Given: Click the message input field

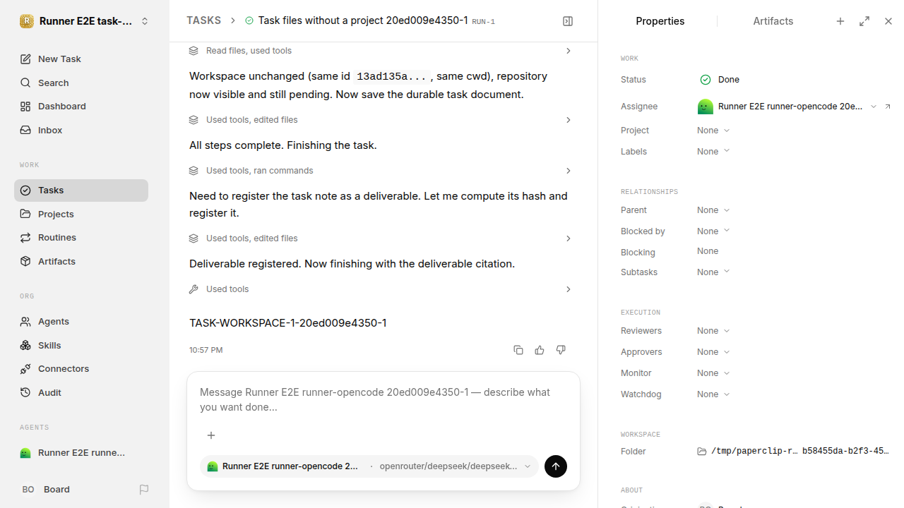Looking at the screenshot, I should click(x=383, y=400).
